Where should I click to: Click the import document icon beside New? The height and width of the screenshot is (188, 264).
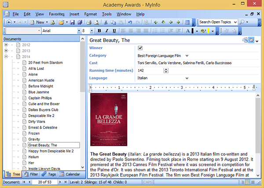click(x=53, y=22)
